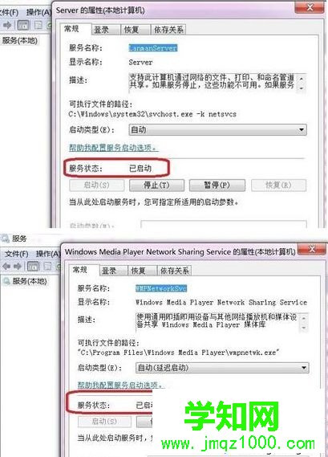Open startup type dropdown in Server properties

coord(217,129)
